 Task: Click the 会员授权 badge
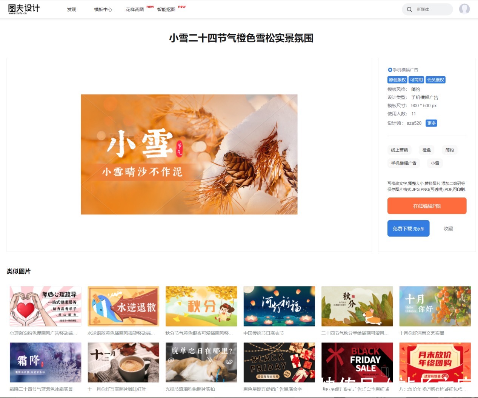coord(436,80)
